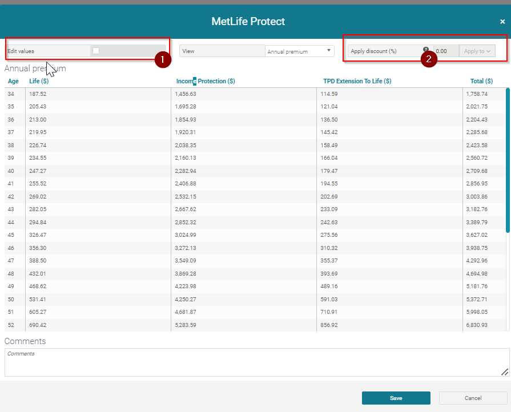Sort by the Age column header

coord(13,81)
